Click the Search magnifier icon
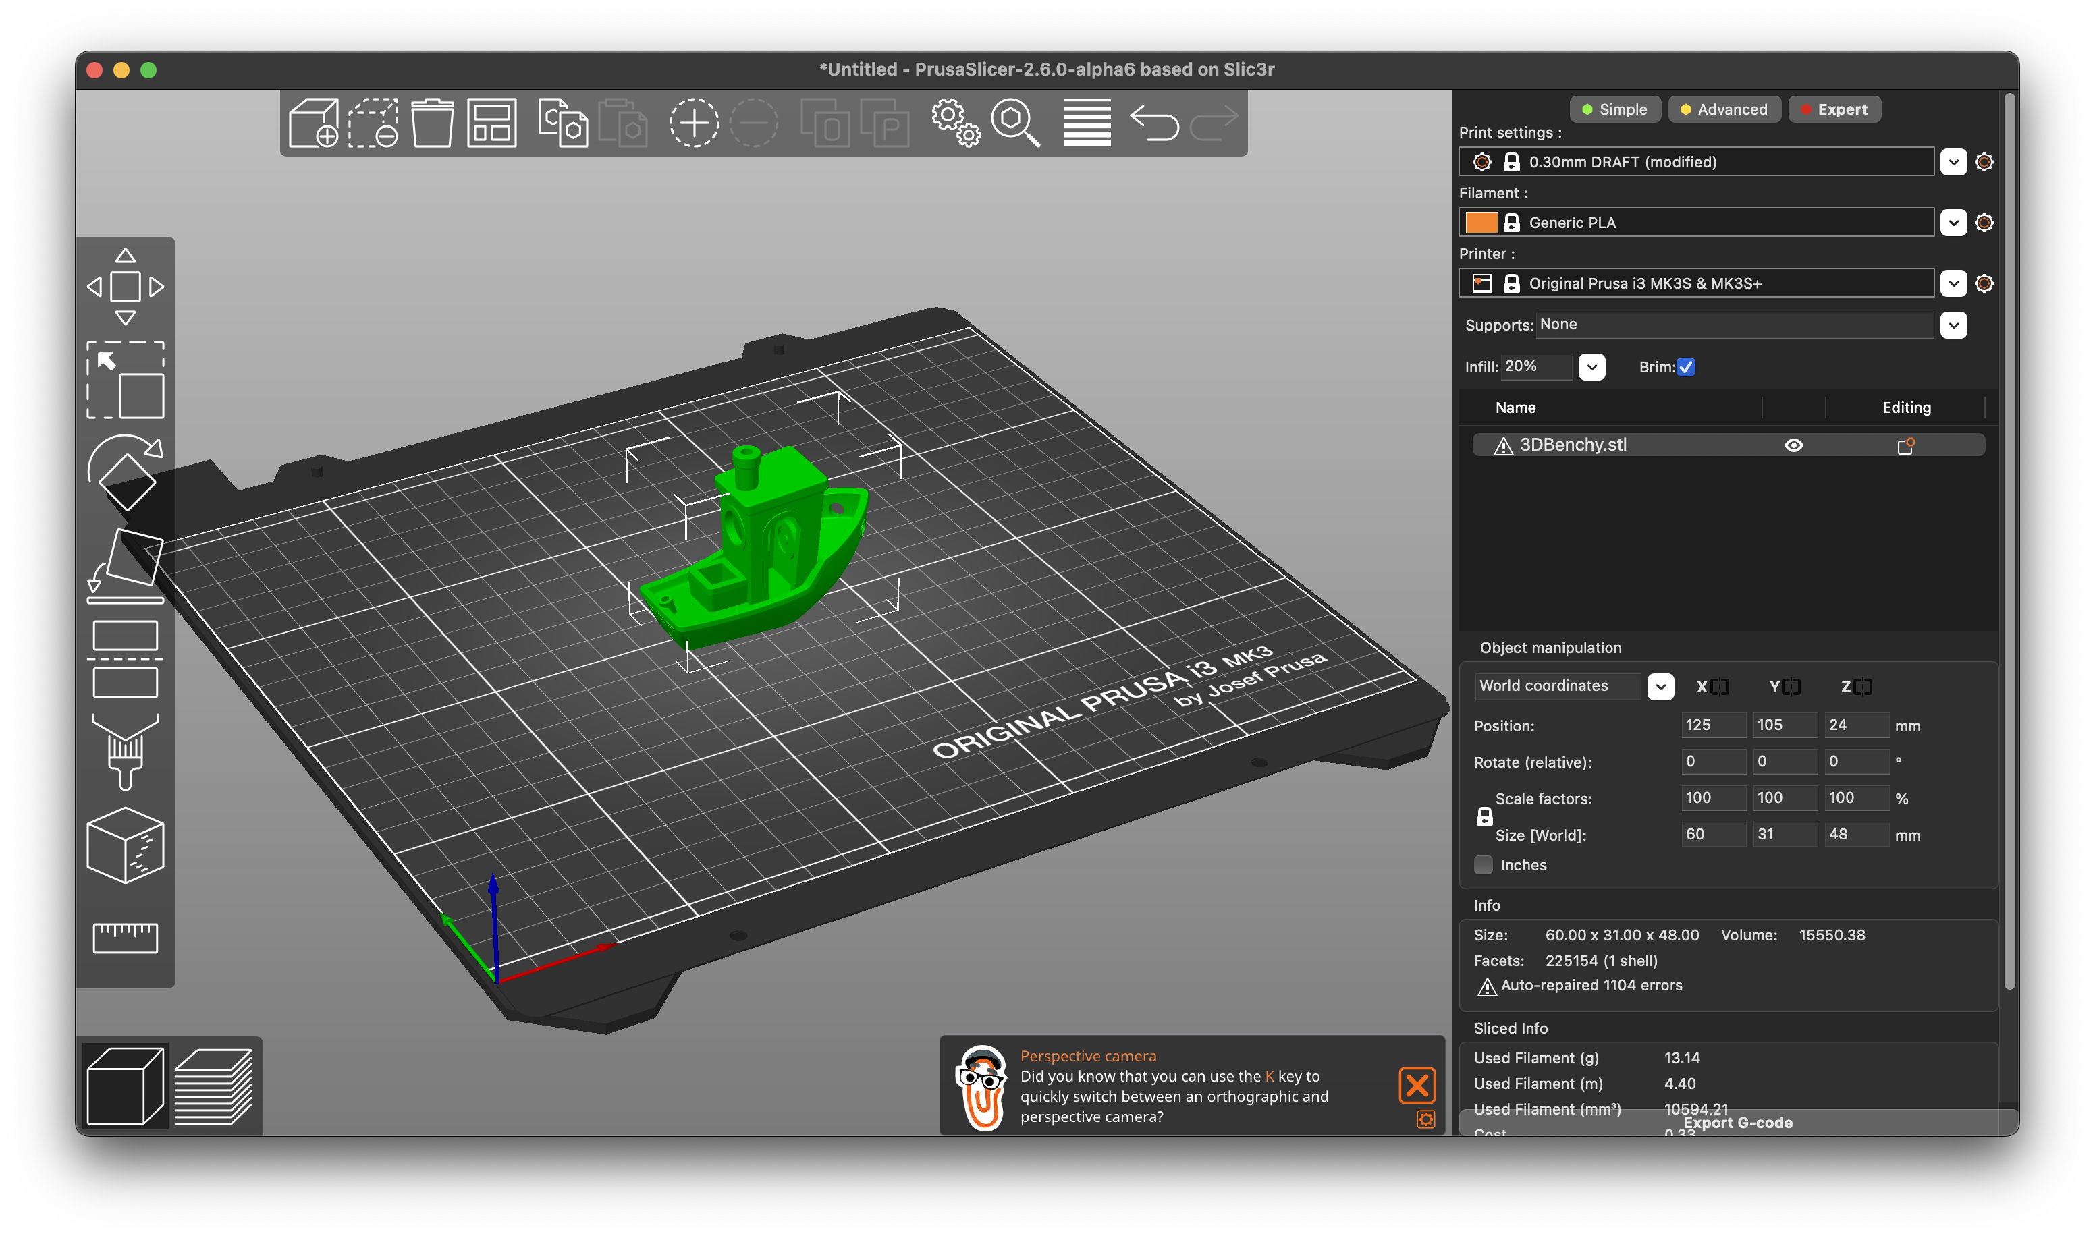 1015,123
